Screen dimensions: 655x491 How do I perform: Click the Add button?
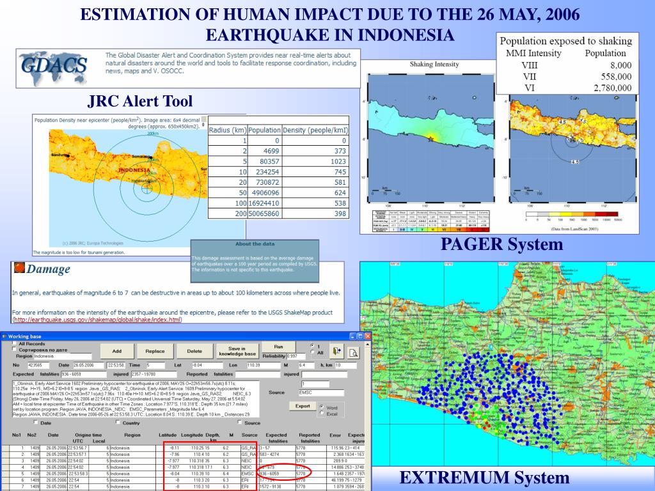click(117, 351)
